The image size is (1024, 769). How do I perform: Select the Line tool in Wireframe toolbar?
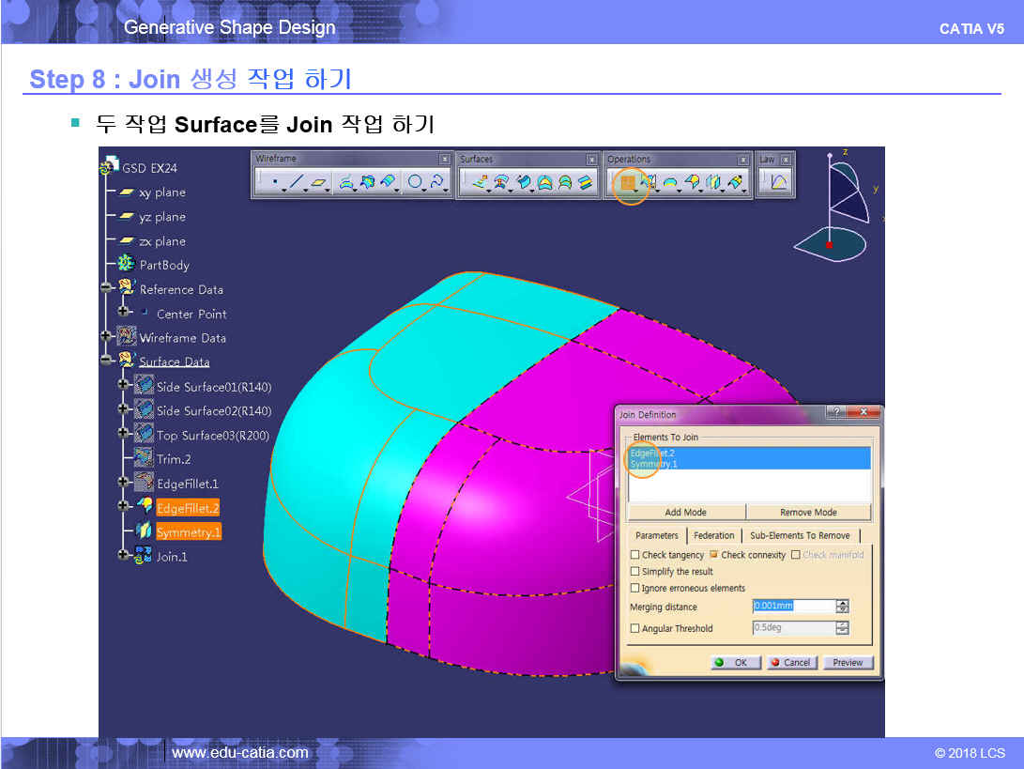point(297,183)
